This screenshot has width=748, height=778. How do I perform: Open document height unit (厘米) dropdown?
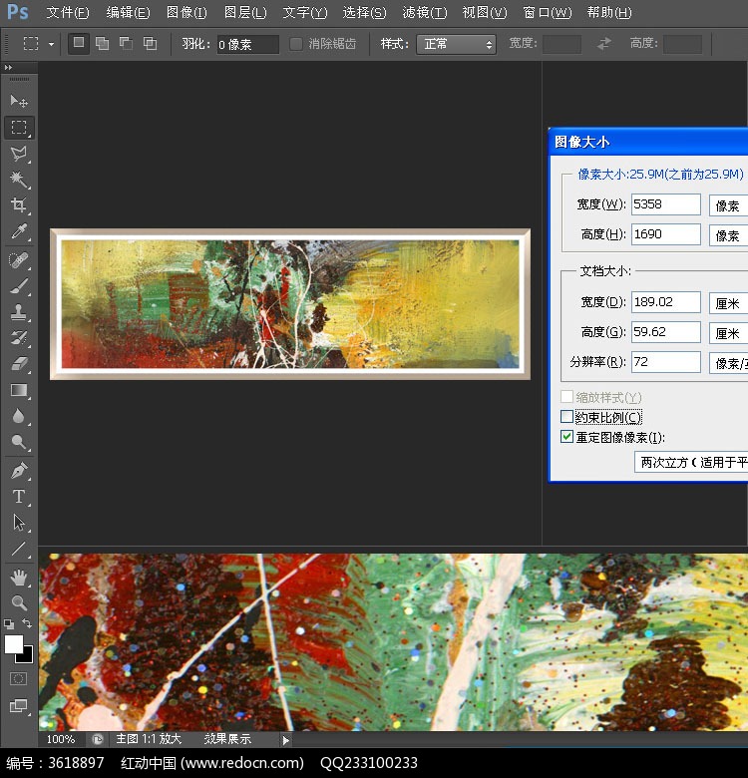(x=728, y=333)
